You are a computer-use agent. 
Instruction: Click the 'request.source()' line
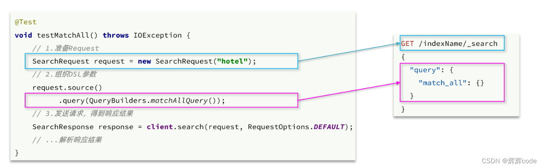(67, 87)
